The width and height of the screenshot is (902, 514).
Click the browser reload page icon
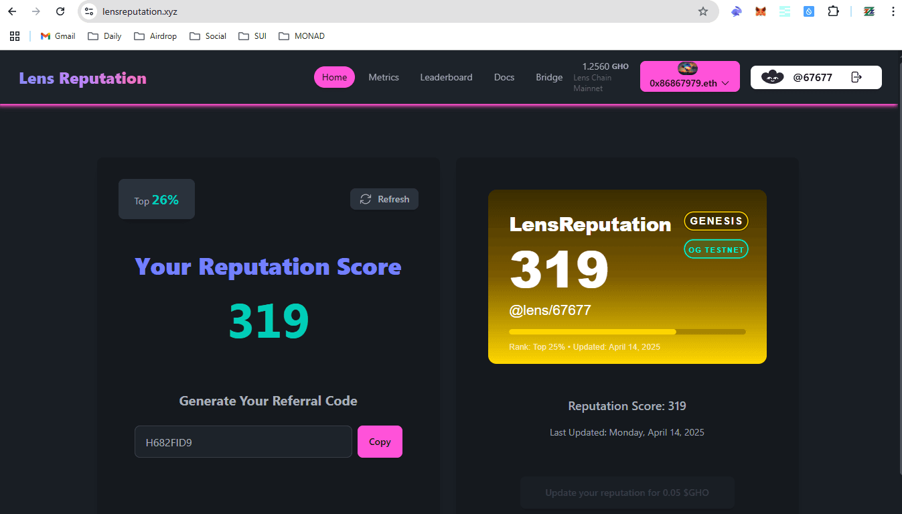(60, 11)
